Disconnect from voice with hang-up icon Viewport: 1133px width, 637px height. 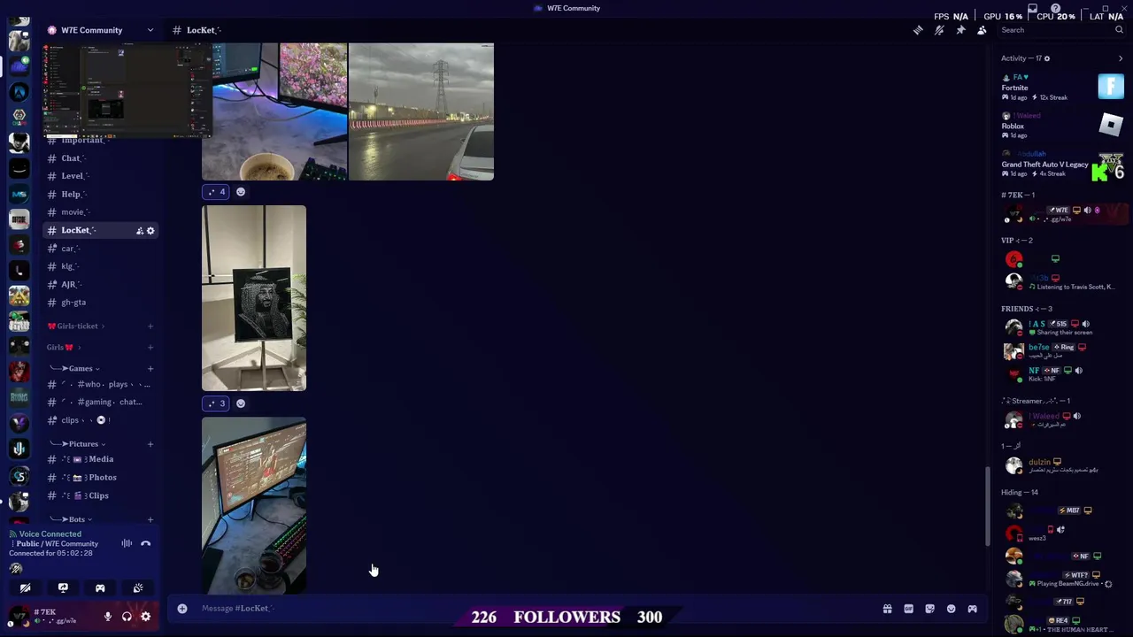pos(146,544)
